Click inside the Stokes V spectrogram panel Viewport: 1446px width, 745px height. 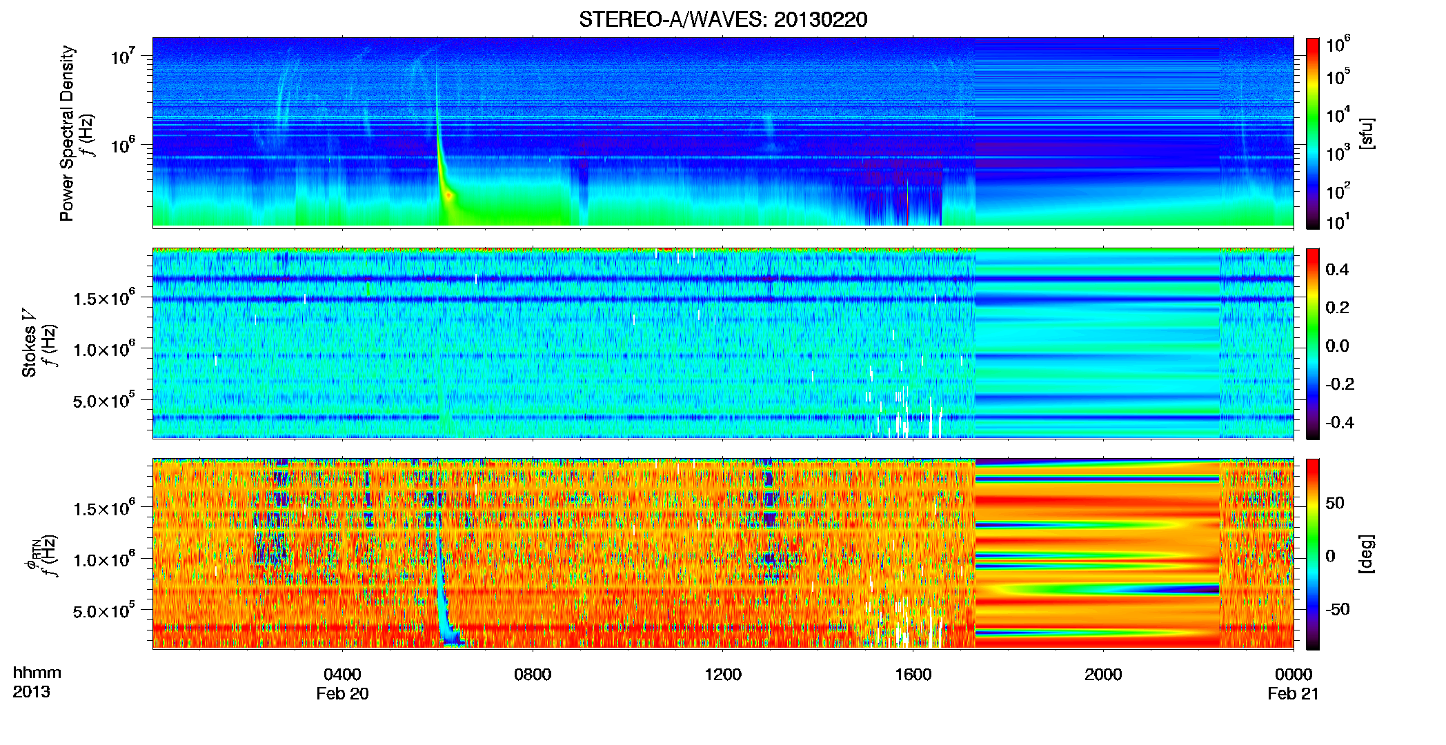point(723,344)
